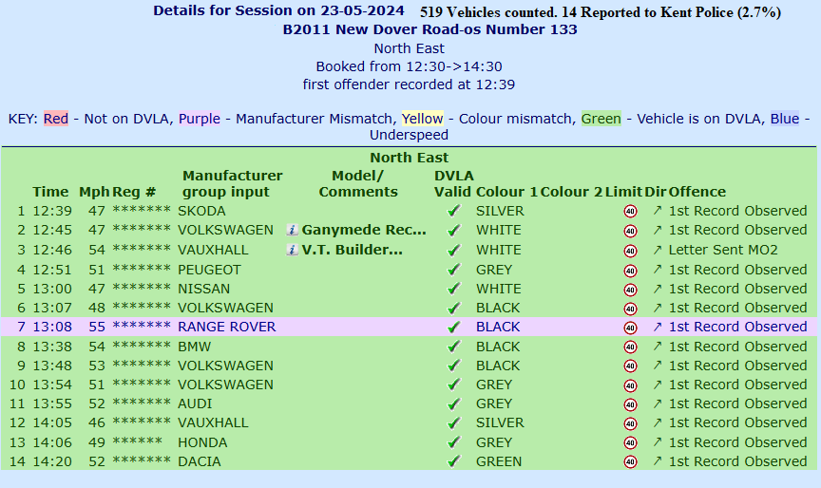The image size is (821, 488).
Task: Click the AUDI manufacturer cell
Action: [195, 404]
